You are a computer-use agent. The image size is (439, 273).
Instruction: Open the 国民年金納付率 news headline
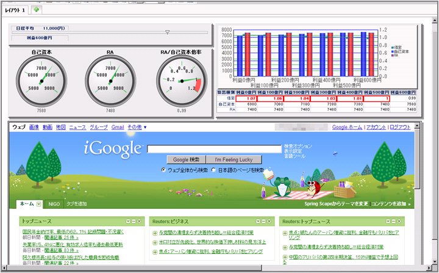point(73,231)
